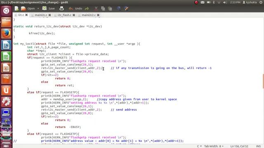Click the Ln 156, Col 52 status text
The image size is (264, 148).
point(239,146)
